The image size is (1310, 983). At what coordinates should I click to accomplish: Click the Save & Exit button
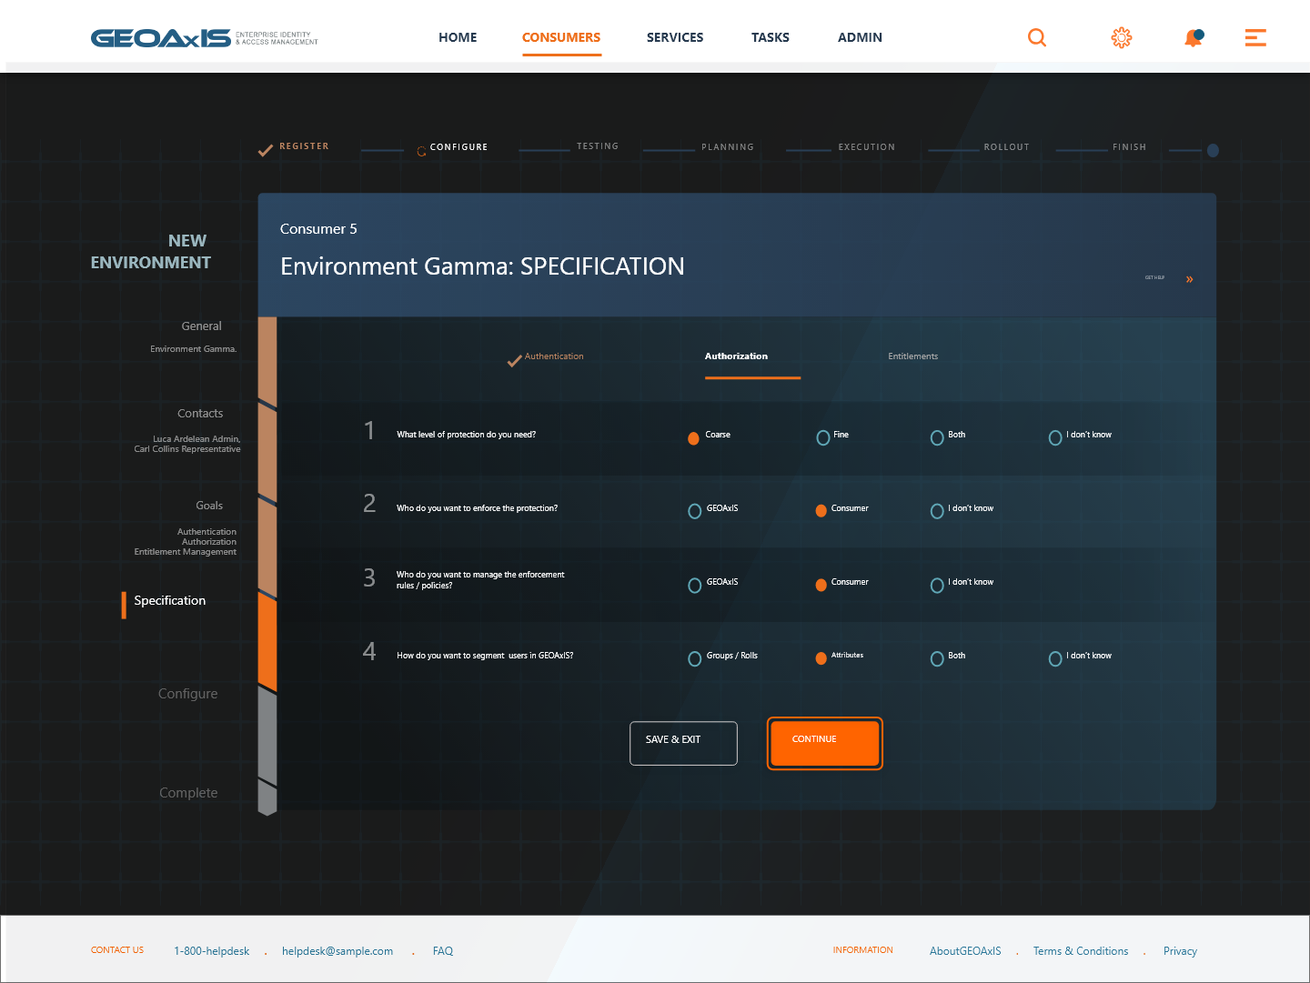click(683, 743)
